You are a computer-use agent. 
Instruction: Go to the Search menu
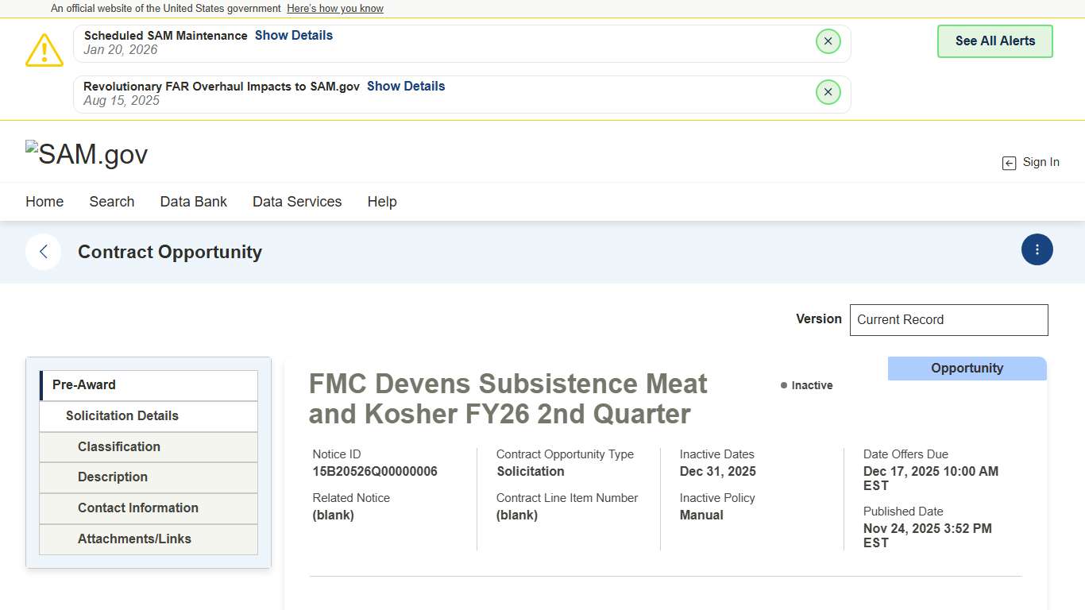tap(112, 202)
